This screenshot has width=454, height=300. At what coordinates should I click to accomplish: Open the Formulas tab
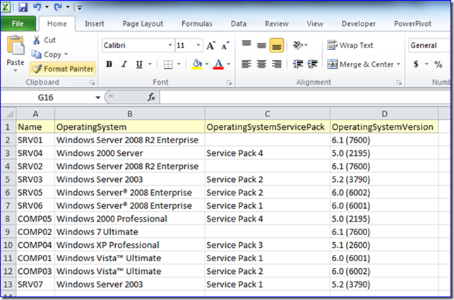tap(197, 24)
